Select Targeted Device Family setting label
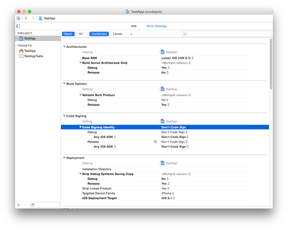 coord(98,193)
